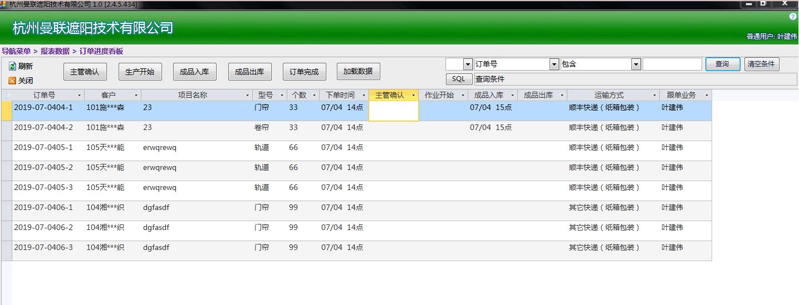This screenshot has width=799, height=305.
Task: Open the small blank dropdown before 订单号
Action: 468,64
